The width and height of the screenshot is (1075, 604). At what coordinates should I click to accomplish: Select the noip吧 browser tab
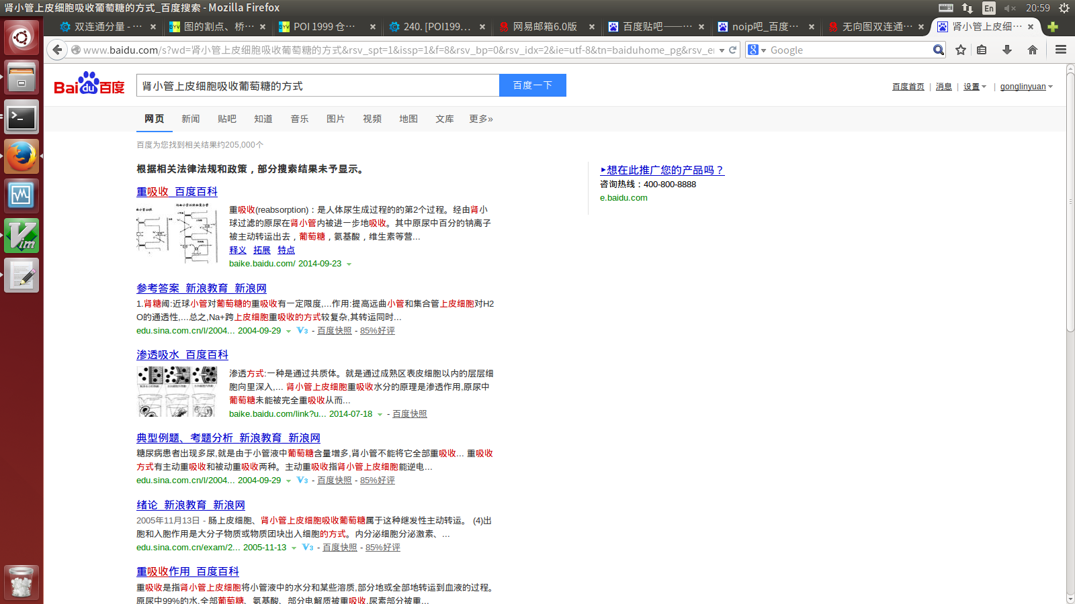pyautogui.click(x=765, y=27)
